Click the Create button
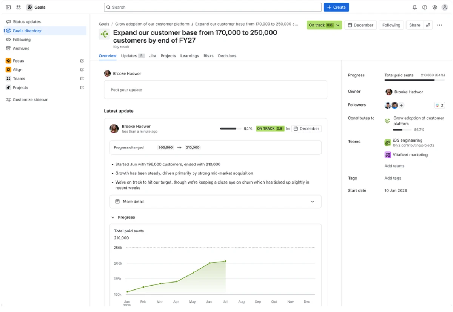 coord(336,7)
